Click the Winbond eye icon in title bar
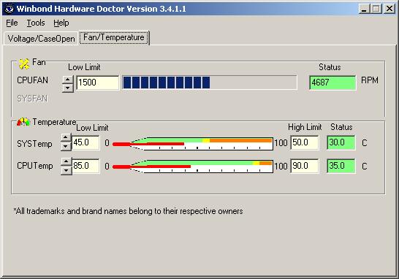The image size is (399, 279). click(9, 9)
